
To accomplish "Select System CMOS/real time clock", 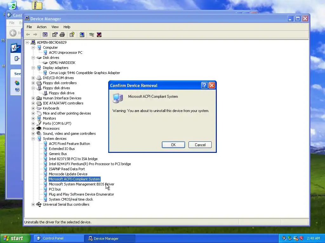I will [x=71, y=199].
